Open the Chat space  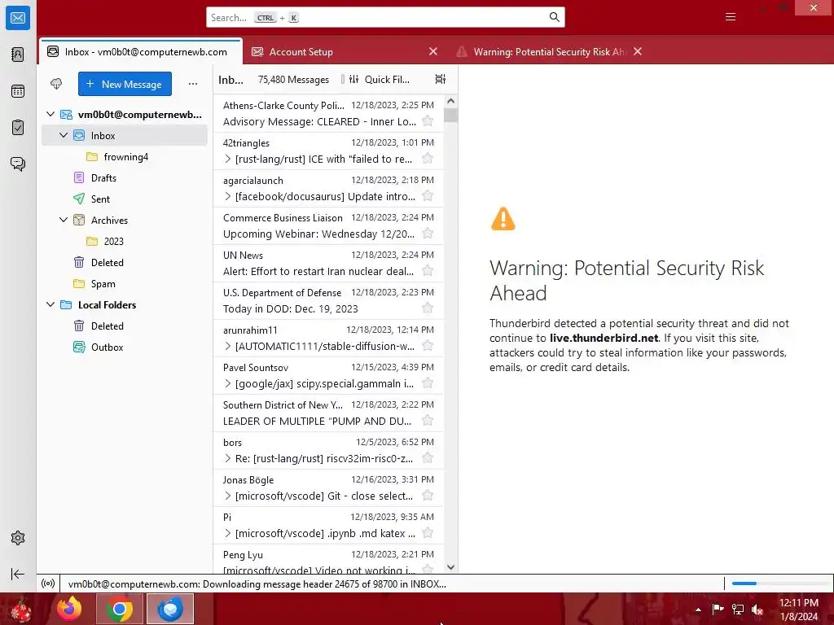tap(18, 164)
